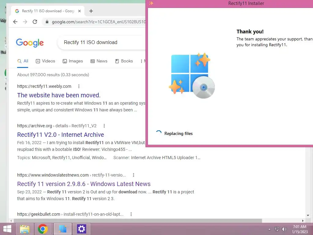Click the 'Thank you!' heading in installer
The image size is (313, 235).
coord(250,32)
